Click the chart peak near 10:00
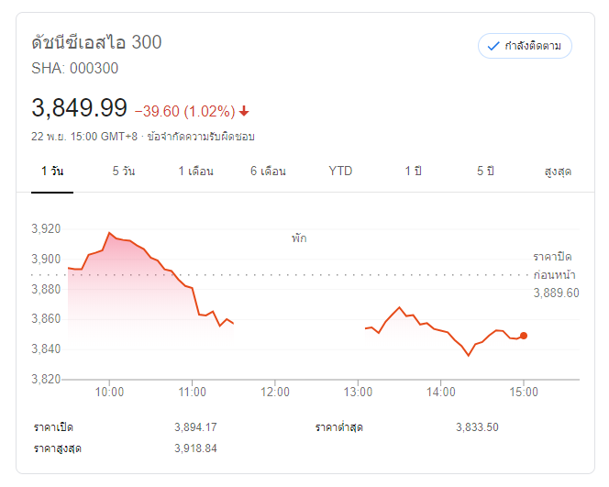The image size is (609, 487). [109, 234]
